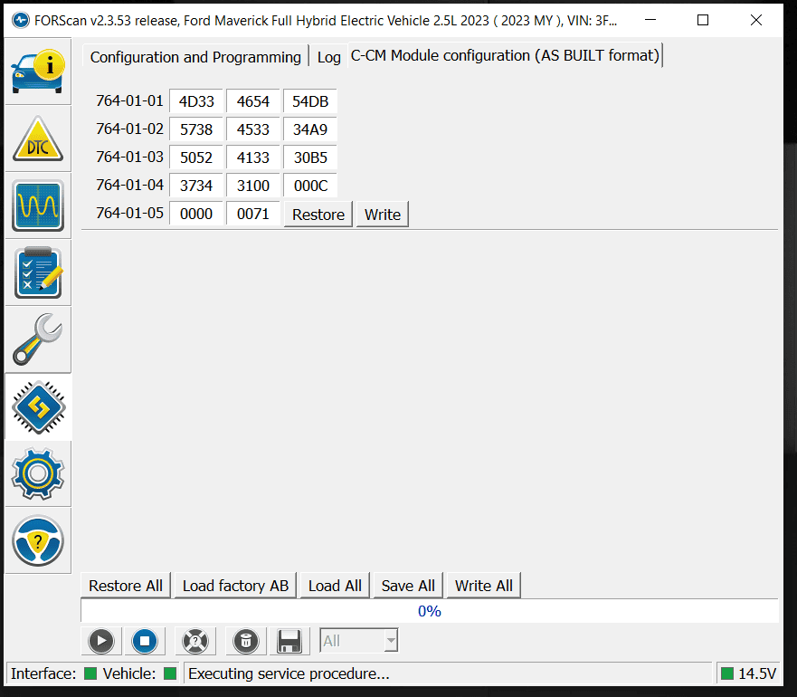Click the 764-01-04 row label

[129, 185]
